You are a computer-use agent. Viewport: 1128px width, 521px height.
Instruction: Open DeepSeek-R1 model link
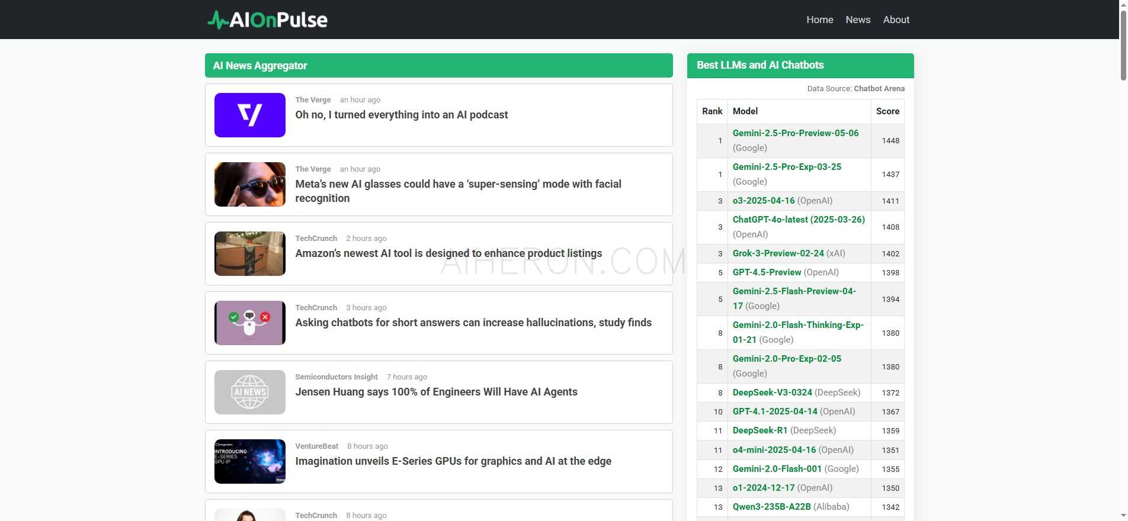760,430
